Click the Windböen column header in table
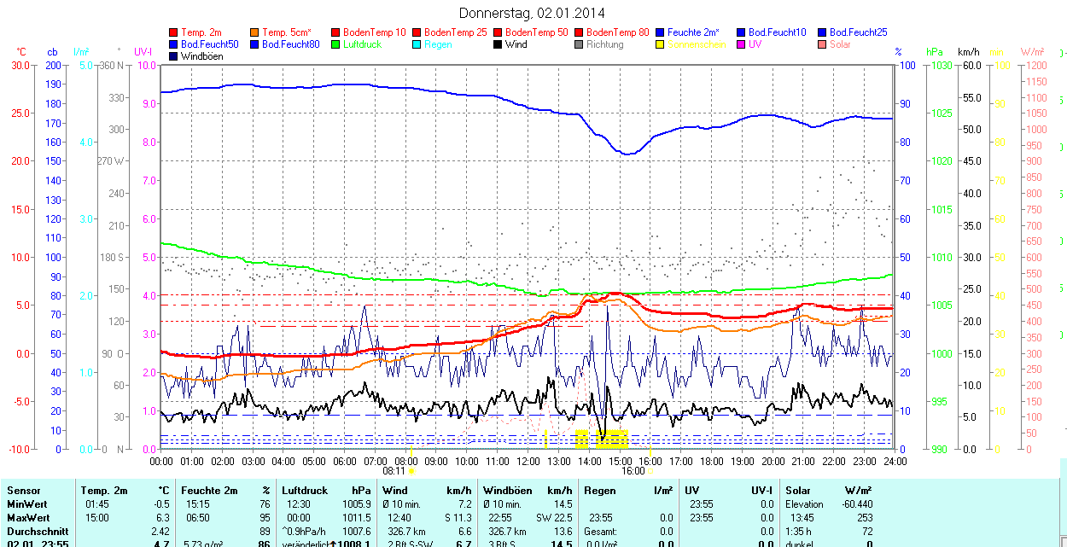The image size is (1067, 547). tap(507, 491)
